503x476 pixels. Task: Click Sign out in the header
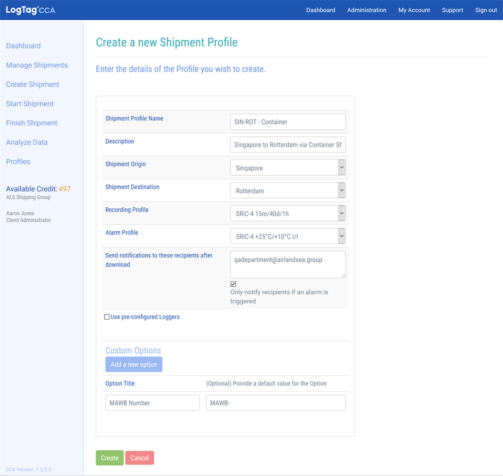pyautogui.click(x=486, y=10)
